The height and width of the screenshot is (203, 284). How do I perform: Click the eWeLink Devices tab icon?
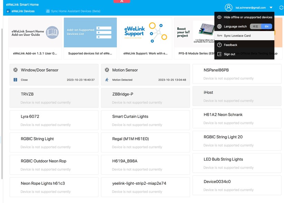click(8, 11)
